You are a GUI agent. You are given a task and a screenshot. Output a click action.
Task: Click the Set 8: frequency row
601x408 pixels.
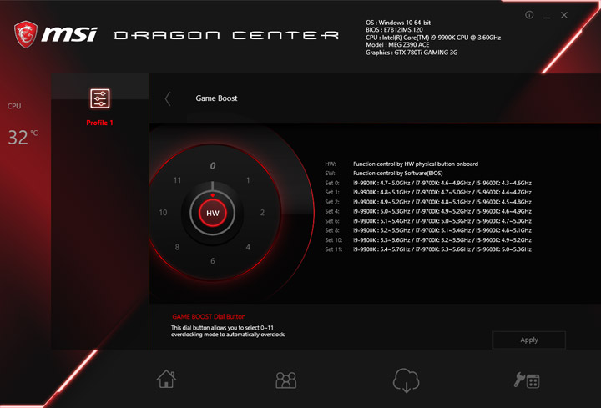[428, 230]
